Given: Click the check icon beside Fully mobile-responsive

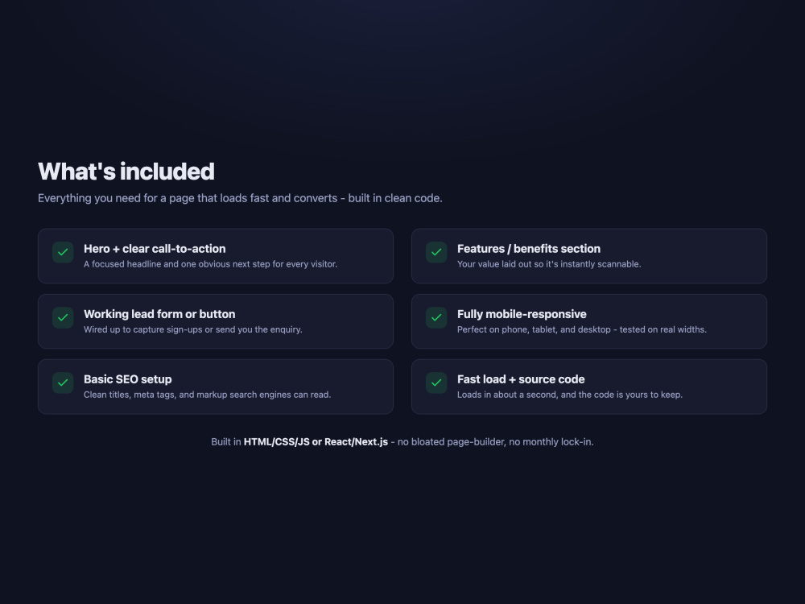Looking at the screenshot, I should point(436,317).
